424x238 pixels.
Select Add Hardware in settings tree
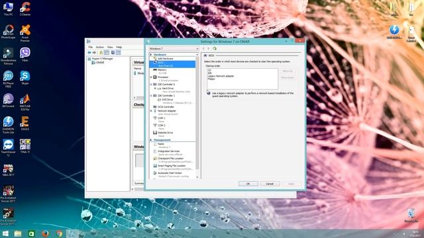(x=165, y=59)
